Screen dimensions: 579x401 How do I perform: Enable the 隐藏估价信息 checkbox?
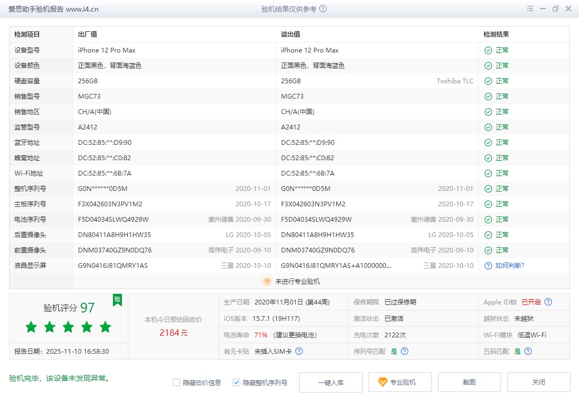point(177,382)
